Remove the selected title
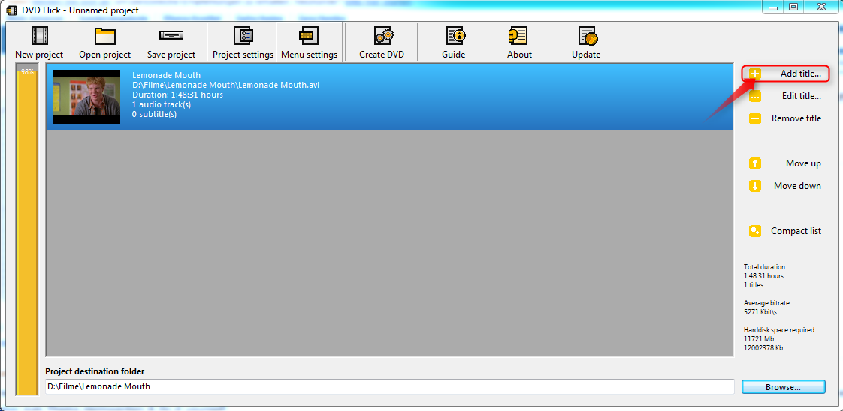Screen dimensions: 843x411 [x=786, y=118]
